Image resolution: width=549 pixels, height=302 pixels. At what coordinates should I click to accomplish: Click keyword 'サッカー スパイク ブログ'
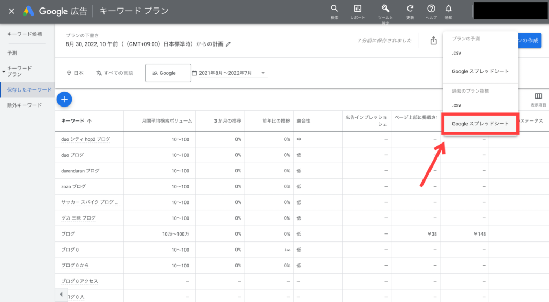click(90, 202)
